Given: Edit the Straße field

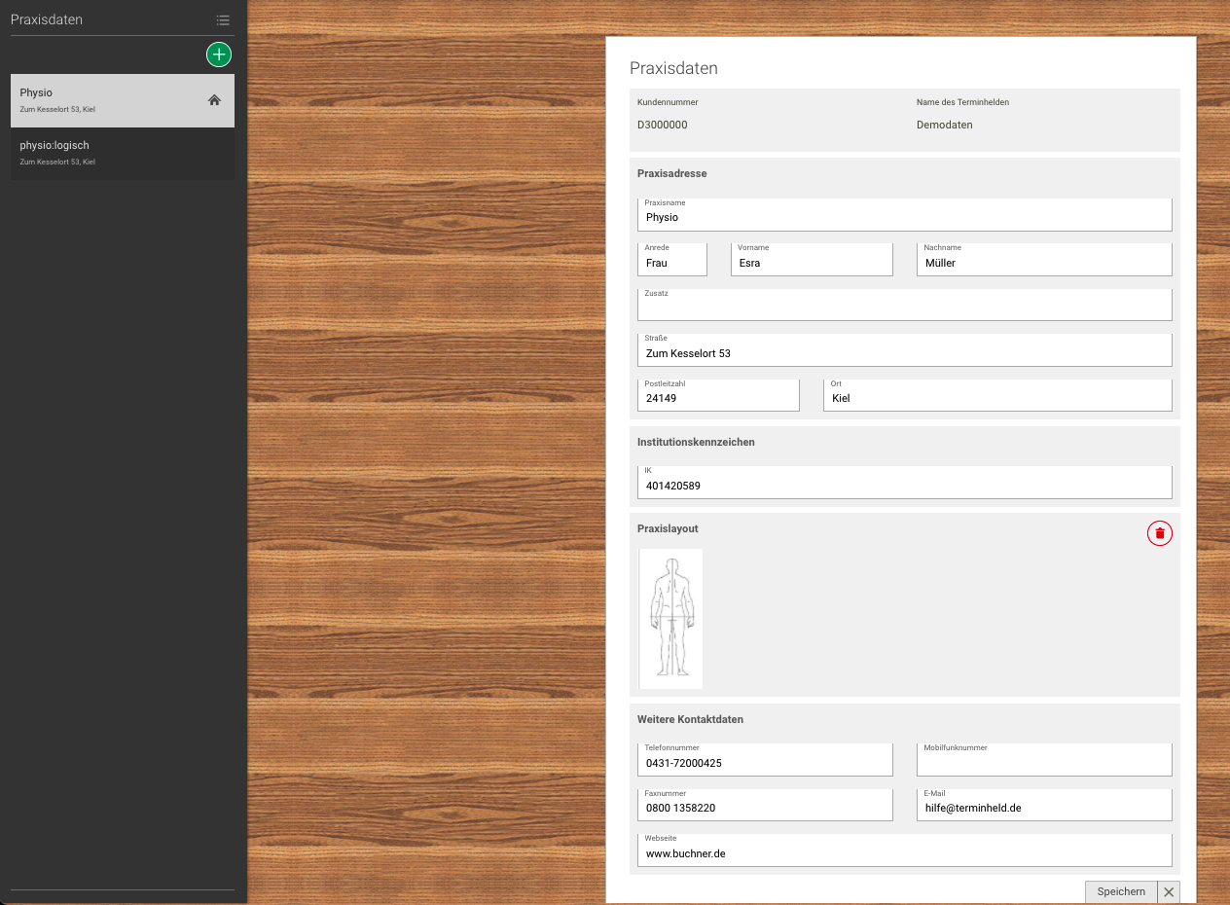Looking at the screenshot, I should coord(904,352).
